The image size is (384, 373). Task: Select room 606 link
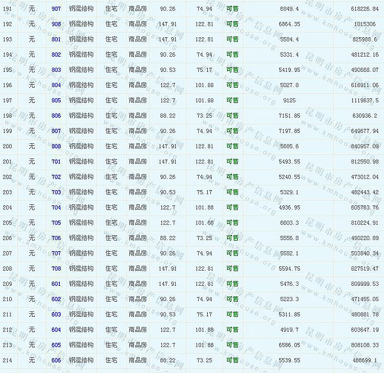(56, 360)
